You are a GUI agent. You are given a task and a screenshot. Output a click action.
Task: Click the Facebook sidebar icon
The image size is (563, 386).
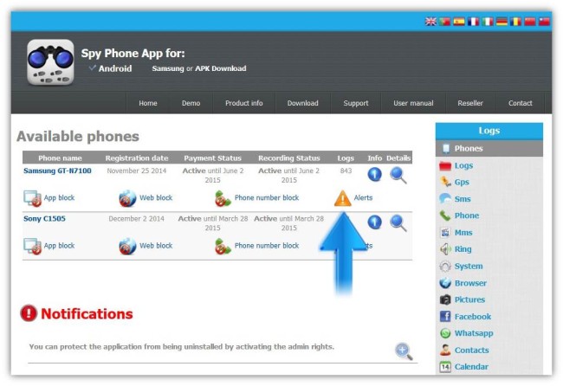445,317
